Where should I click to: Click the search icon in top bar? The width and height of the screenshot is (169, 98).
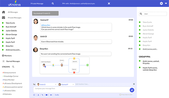pos(53,3)
